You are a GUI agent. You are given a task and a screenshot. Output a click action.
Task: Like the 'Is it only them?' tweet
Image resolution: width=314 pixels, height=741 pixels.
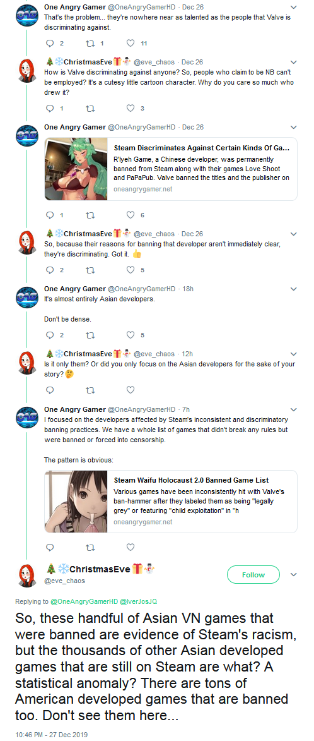tap(131, 390)
